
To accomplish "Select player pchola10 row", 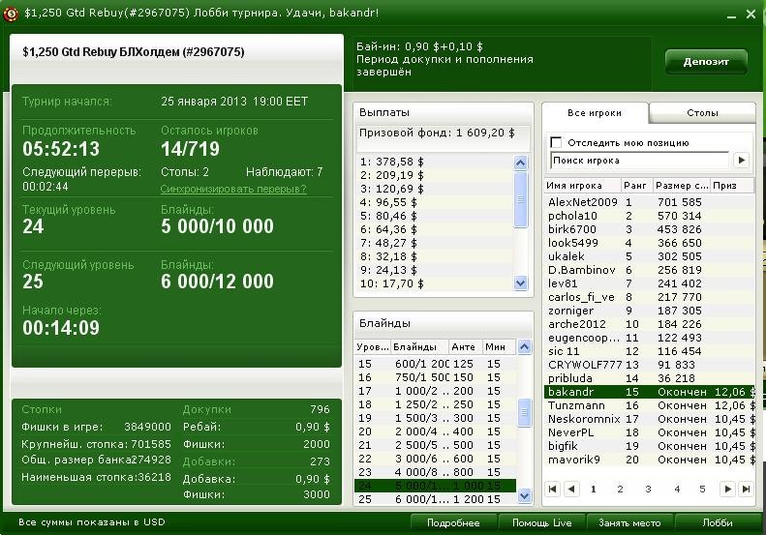I will tap(649, 216).
